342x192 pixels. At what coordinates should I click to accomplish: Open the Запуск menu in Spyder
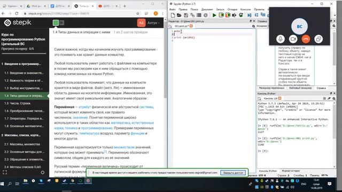click(x=220, y=10)
